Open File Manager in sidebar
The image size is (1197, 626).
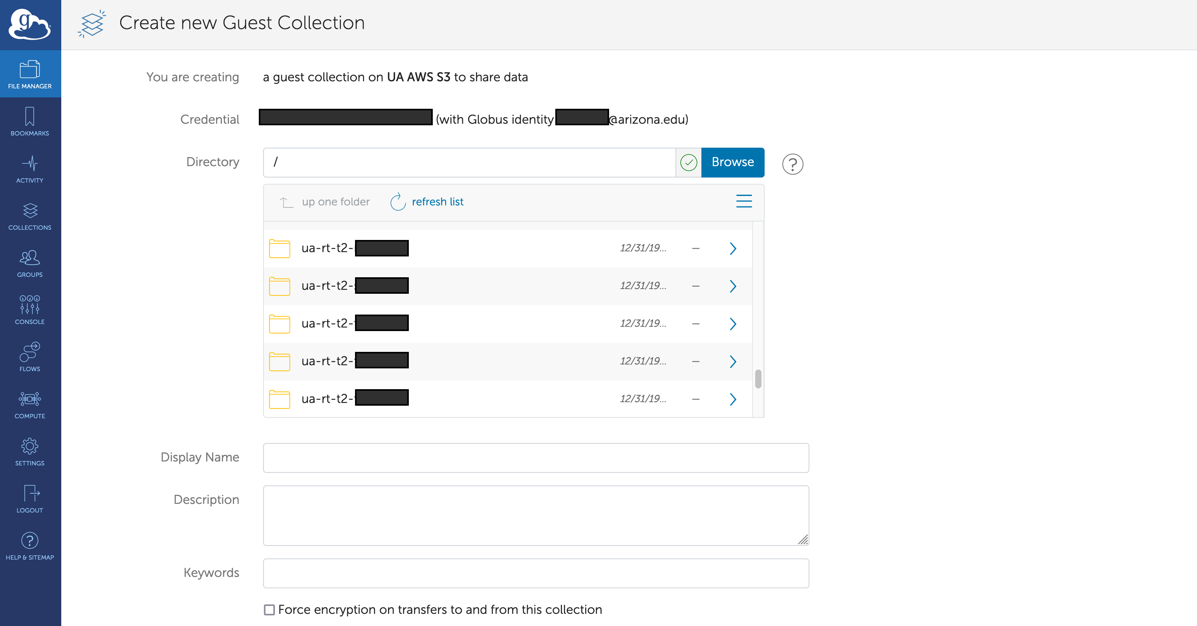pyautogui.click(x=30, y=74)
